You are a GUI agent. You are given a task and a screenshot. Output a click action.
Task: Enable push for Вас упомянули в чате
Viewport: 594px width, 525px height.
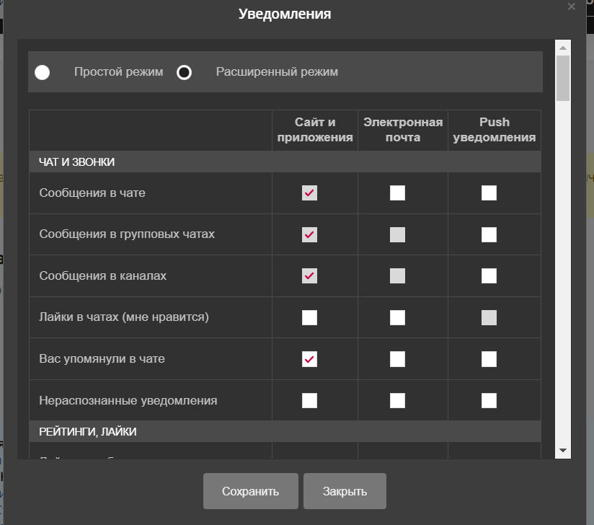pyautogui.click(x=489, y=359)
